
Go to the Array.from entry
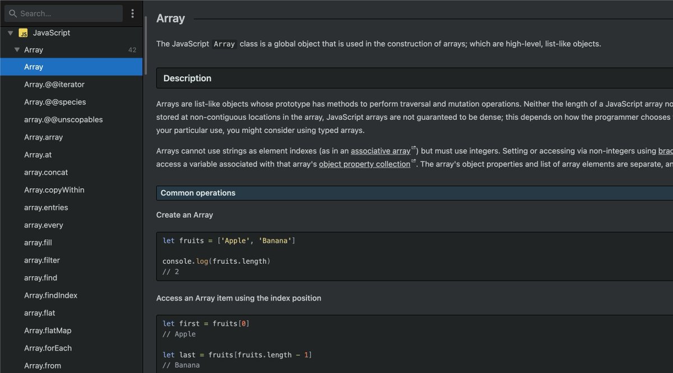[43, 366]
